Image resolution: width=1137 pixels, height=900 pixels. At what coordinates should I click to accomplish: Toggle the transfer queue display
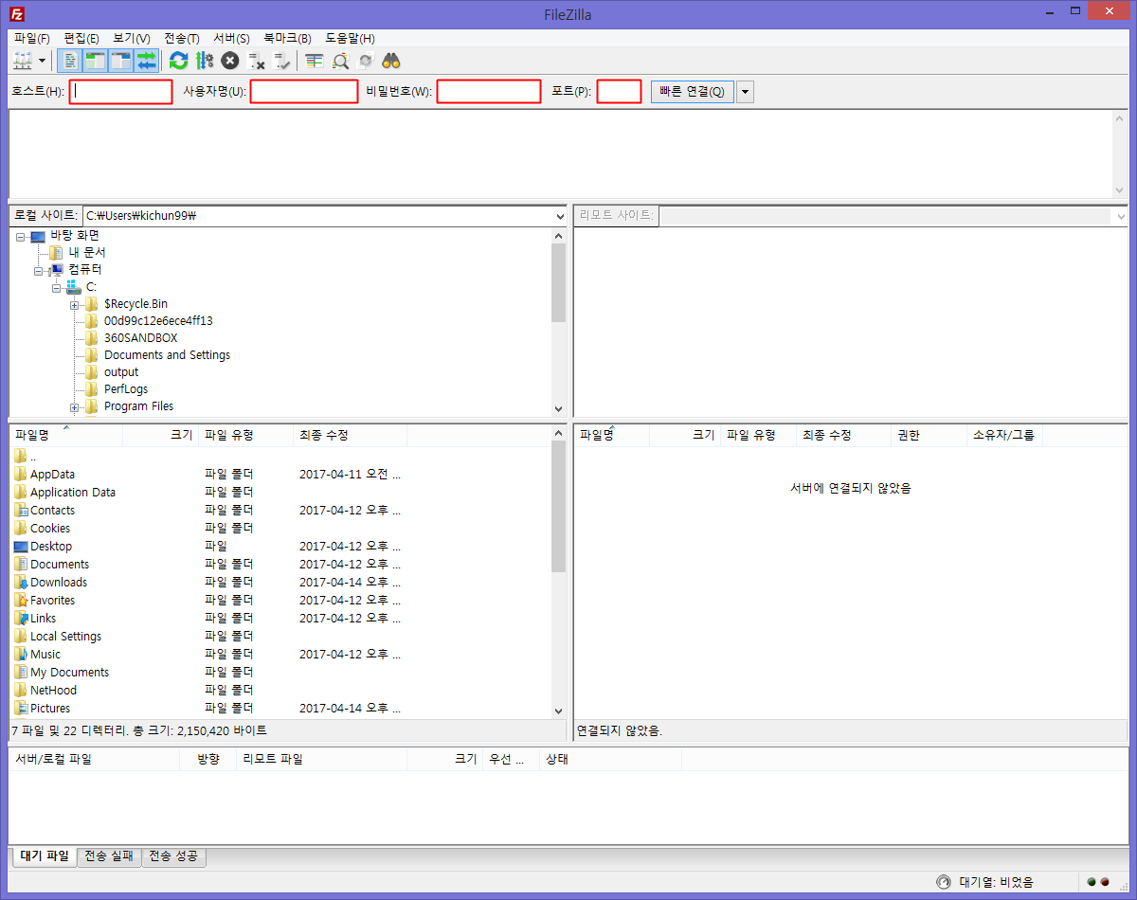[x=146, y=61]
